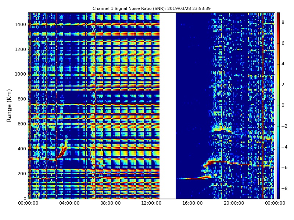Select the 08:00:00 time axis label
Viewport: 294px width, 220px height.
[x=111, y=203]
